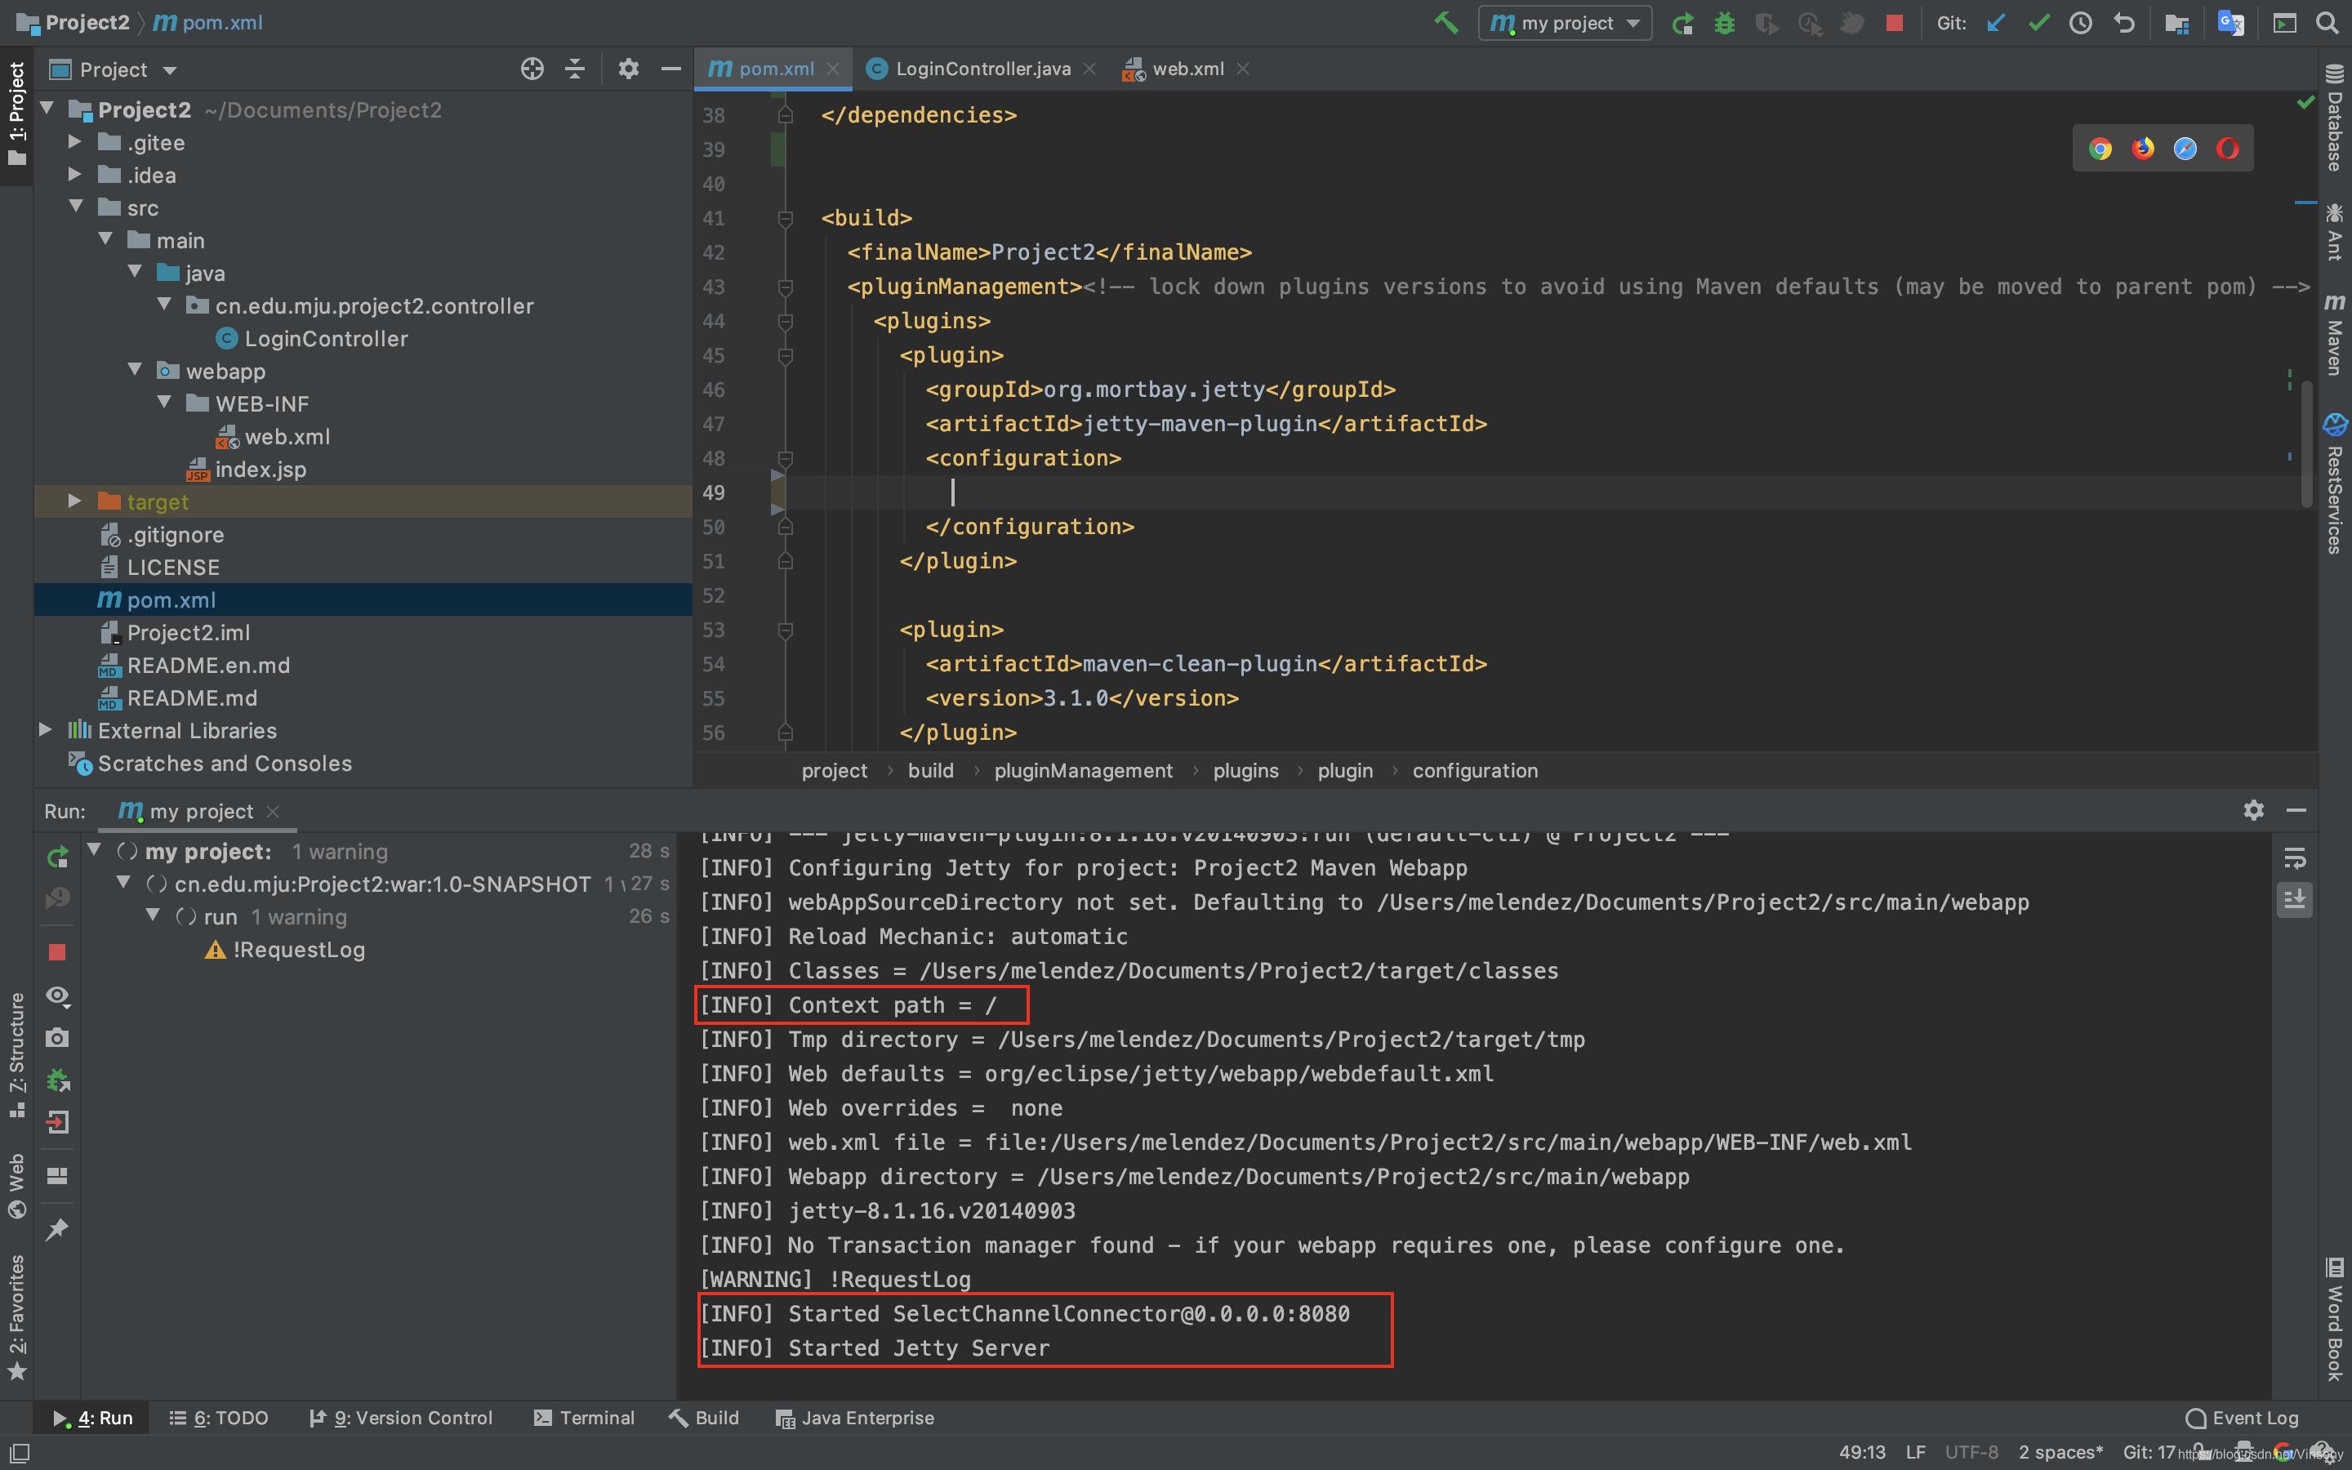Open the Ant tool window
The image size is (2352, 1470).
2335,231
